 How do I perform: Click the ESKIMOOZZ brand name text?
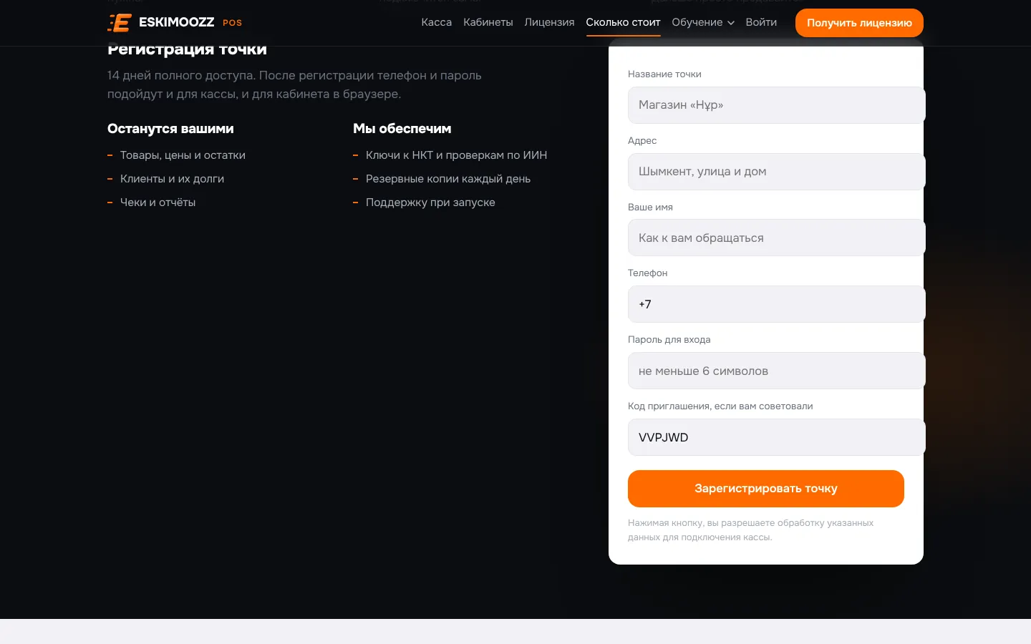176,22
